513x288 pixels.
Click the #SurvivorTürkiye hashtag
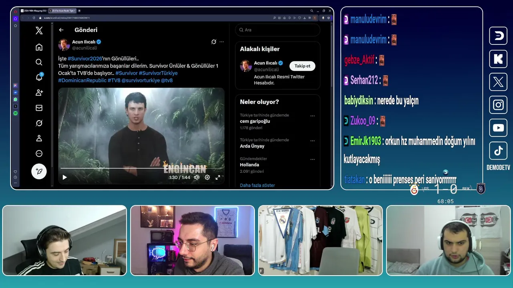(x=158, y=73)
